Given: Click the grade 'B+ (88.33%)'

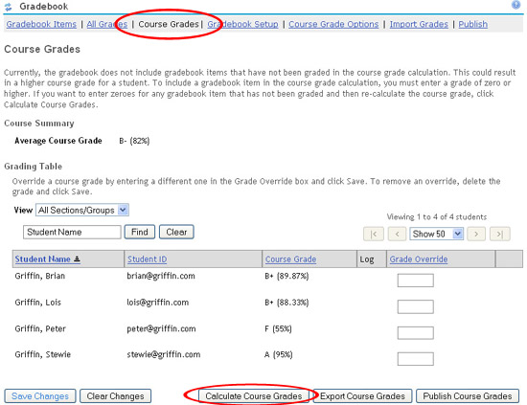Looking at the screenshot, I should (x=286, y=303).
